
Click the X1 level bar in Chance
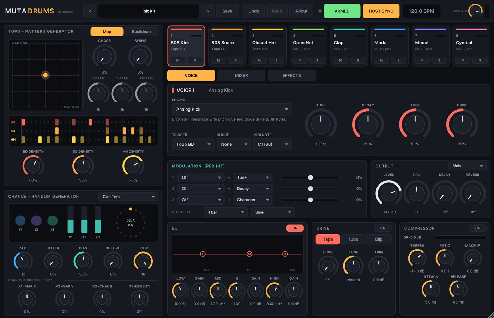(x=71, y=220)
